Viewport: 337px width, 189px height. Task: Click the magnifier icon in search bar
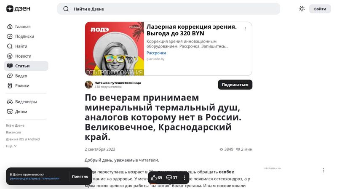(x=66, y=9)
